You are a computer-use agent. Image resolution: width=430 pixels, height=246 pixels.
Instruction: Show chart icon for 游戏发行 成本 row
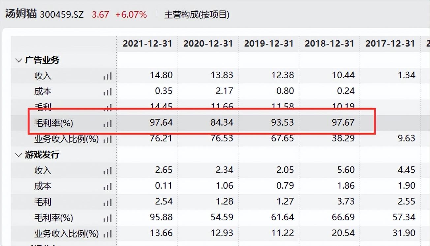(107, 186)
